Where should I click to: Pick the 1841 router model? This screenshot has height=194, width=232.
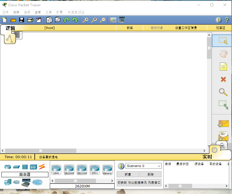(x=56, y=170)
